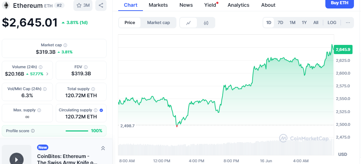Open Market cap info icon

(65, 45)
